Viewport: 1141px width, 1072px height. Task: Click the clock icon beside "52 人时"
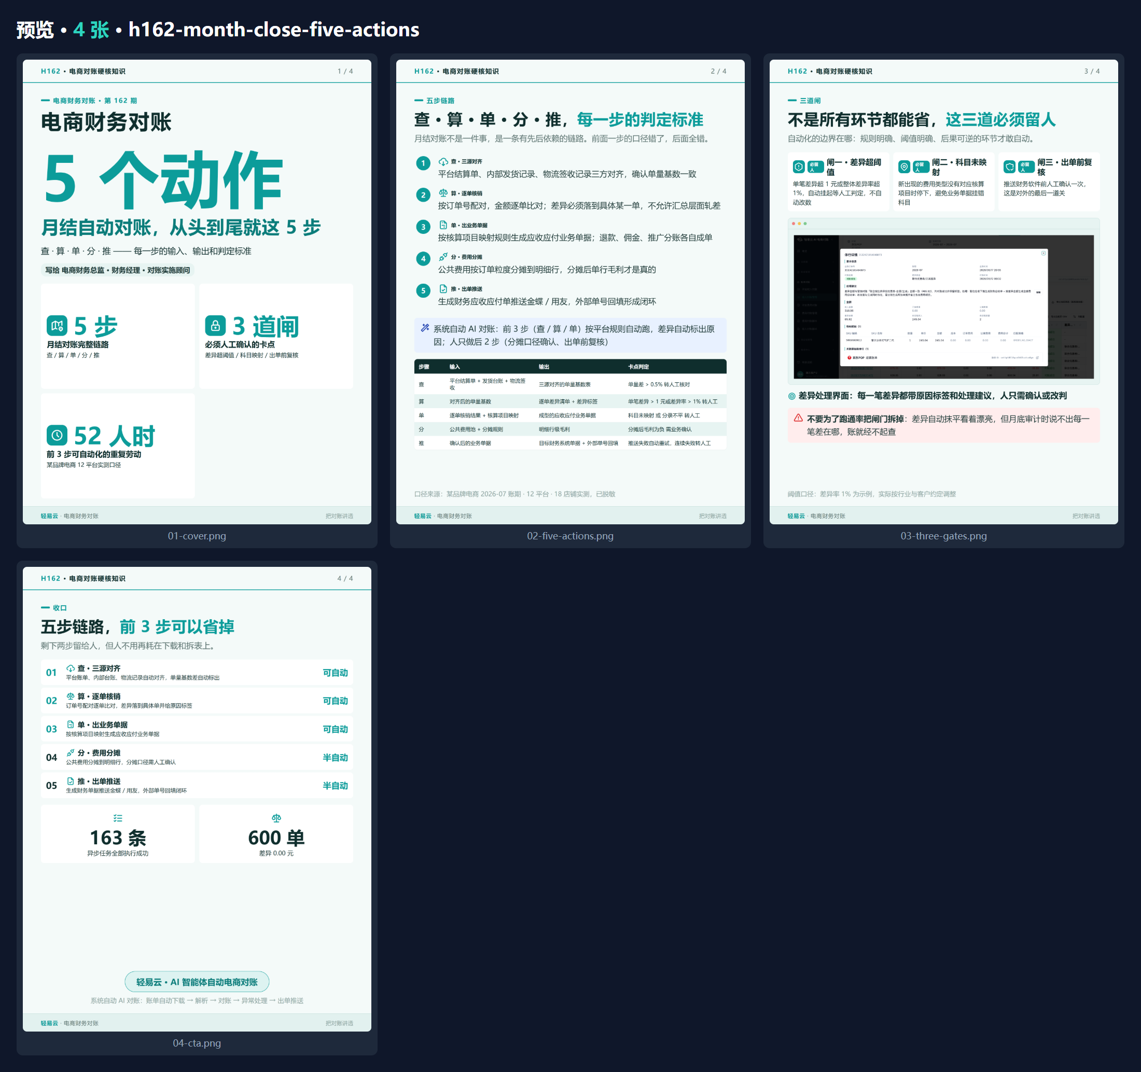pos(57,436)
